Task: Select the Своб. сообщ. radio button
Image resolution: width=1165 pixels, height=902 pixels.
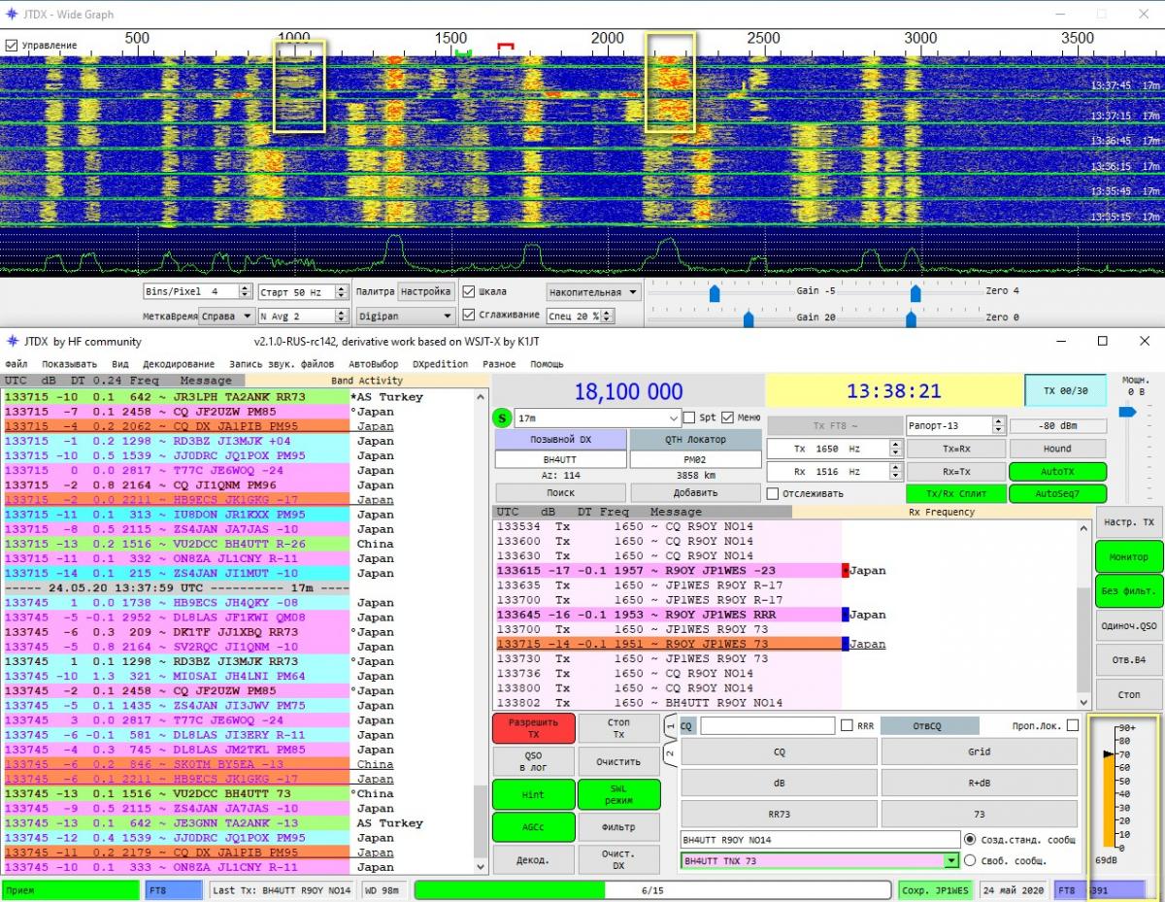Action: (970, 860)
